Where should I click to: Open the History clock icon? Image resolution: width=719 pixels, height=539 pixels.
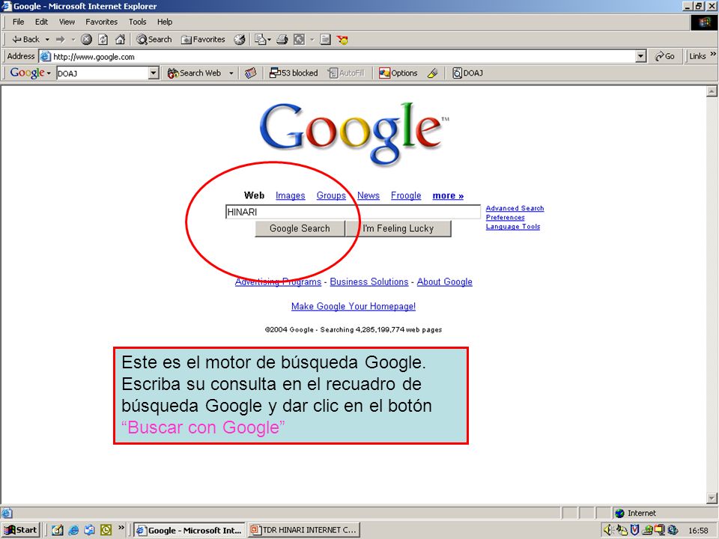coord(240,40)
